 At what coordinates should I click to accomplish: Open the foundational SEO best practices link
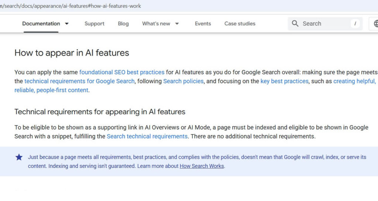point(122,72)
